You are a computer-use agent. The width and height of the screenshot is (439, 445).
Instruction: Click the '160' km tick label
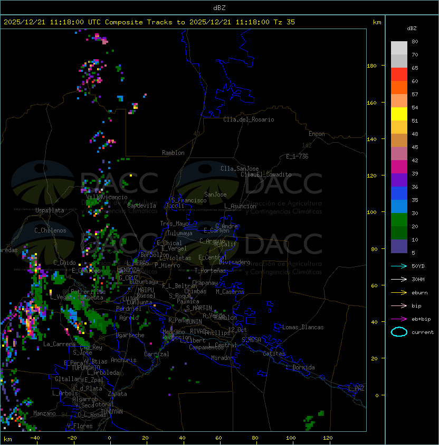[x=371, y=103]
